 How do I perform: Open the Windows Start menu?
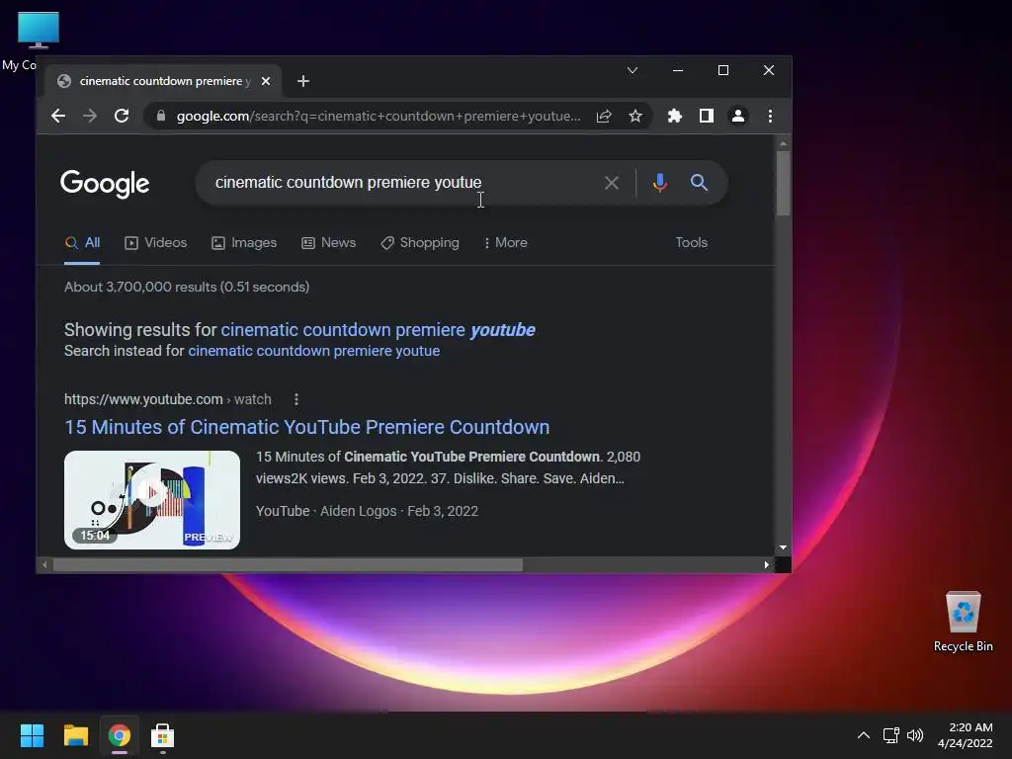pyautogui.click(x=32, y=735)
